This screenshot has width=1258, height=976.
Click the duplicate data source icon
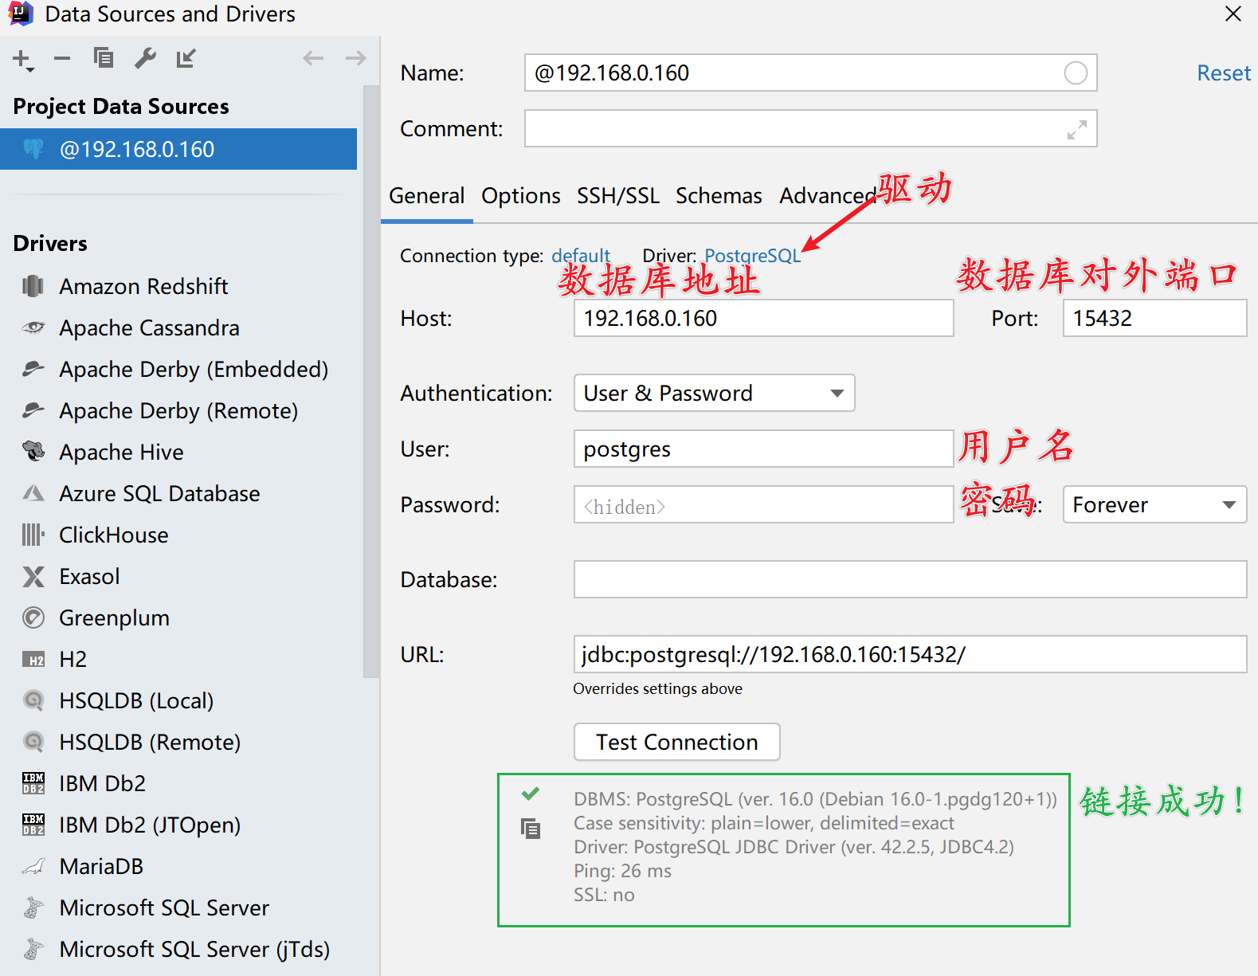coord(104,58)
